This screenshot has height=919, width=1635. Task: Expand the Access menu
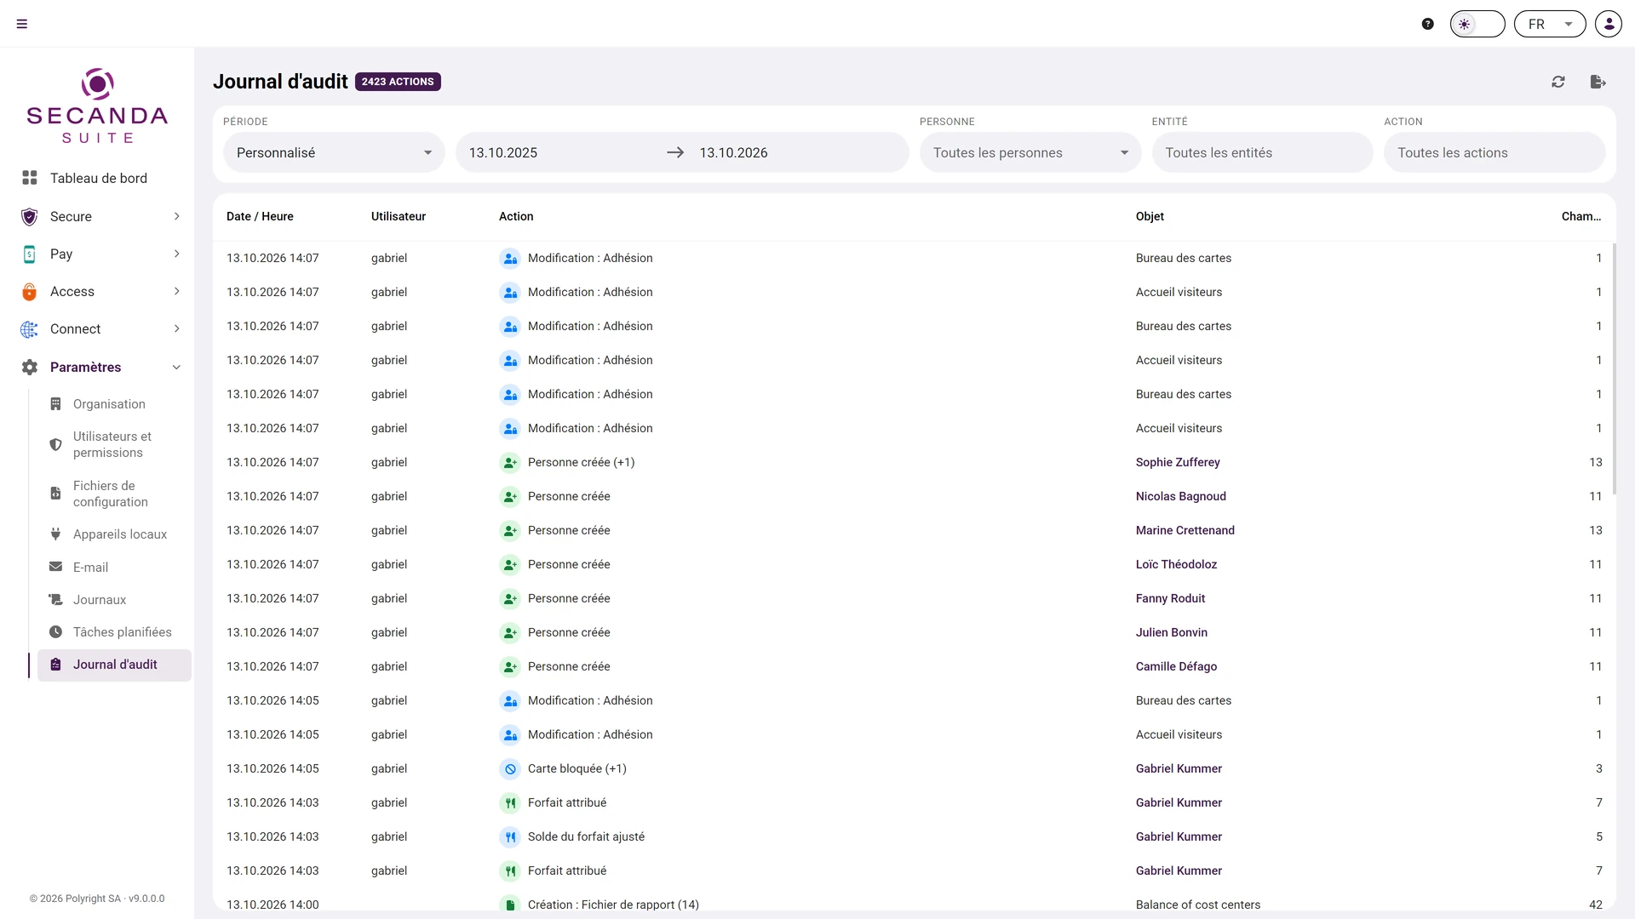102,291
